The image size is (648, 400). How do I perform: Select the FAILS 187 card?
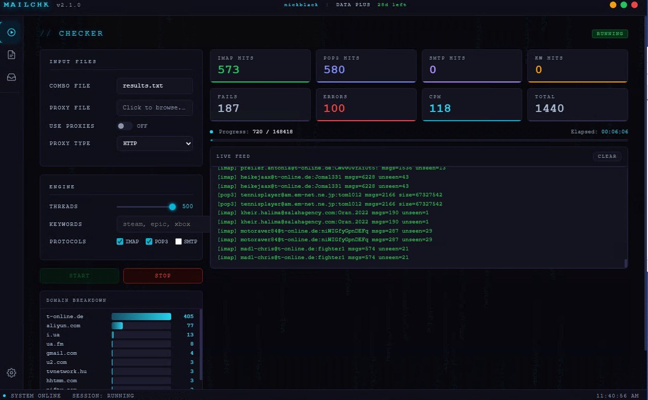[x=260, y=105]
